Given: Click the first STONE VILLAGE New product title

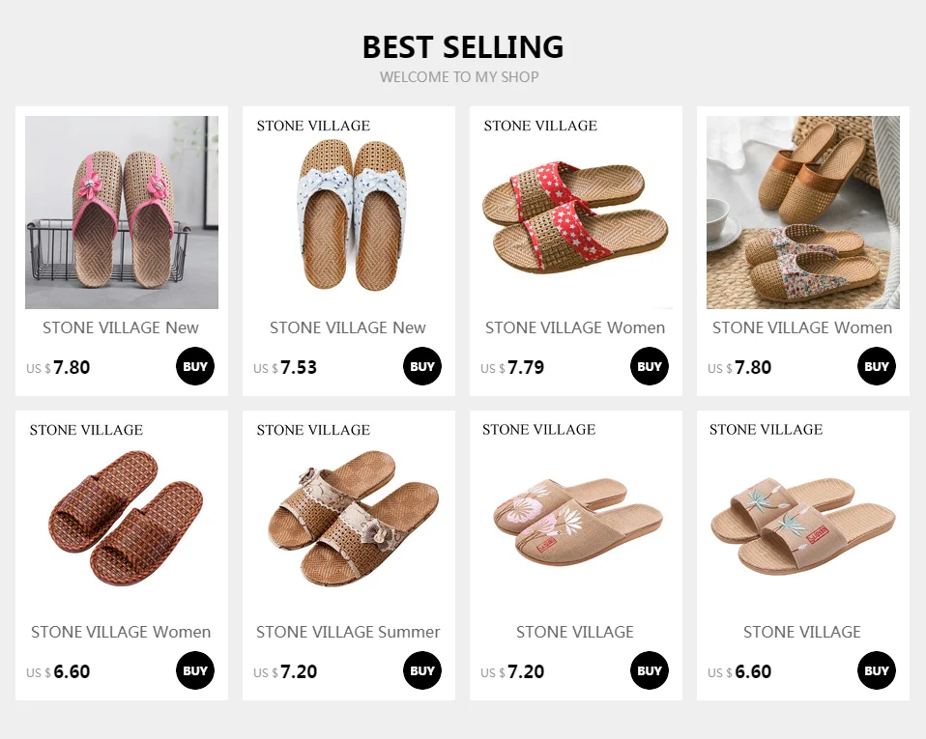Looking at the screenshot, I should (x=121, y=327).
